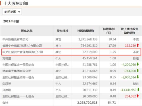Click green down arrow beside -43,444,959
Image resolution: width=142 pixels, height=106 pixels.
coord(138,90)
